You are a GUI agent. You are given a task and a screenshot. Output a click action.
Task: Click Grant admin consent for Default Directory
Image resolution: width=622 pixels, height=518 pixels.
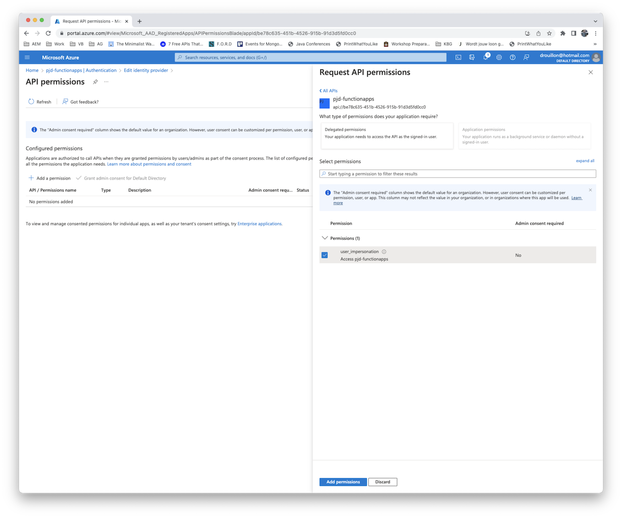(x=121, y=178)
